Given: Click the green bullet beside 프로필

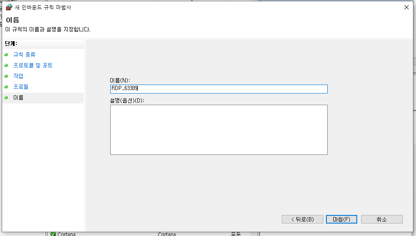Looking at the screenshot, I should pos(6,87).
